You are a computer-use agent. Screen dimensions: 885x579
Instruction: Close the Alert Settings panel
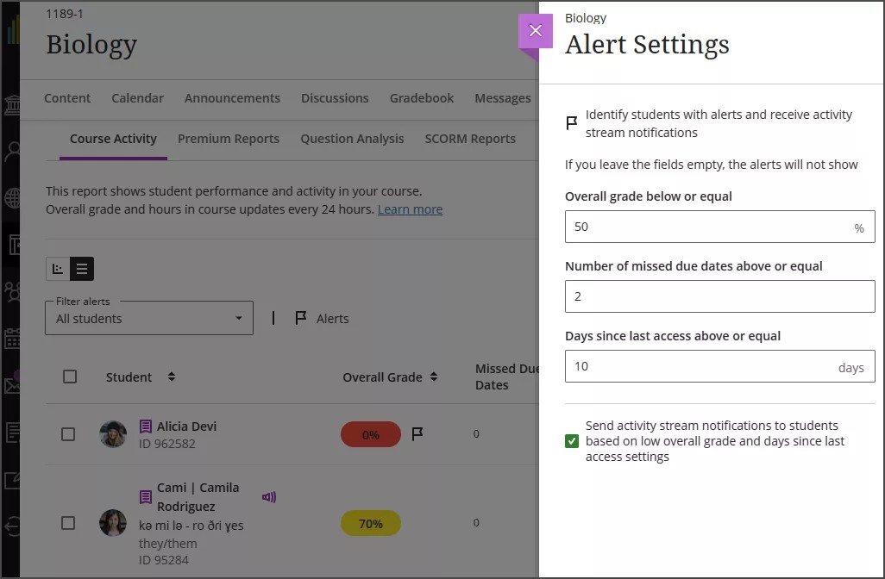(536, 29)
